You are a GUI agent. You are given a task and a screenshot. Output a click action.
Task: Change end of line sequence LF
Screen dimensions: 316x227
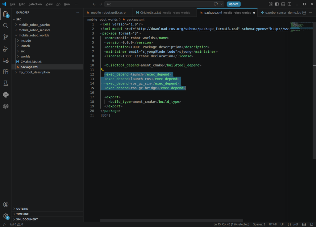point(282,224)
